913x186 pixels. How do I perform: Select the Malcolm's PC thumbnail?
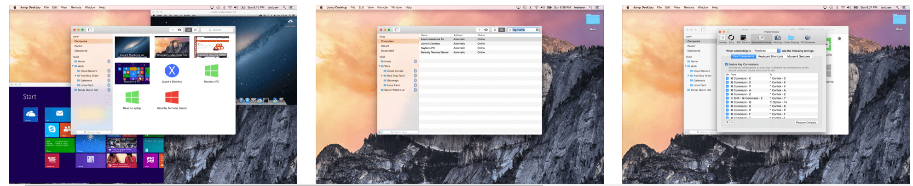tap(132, 73)
